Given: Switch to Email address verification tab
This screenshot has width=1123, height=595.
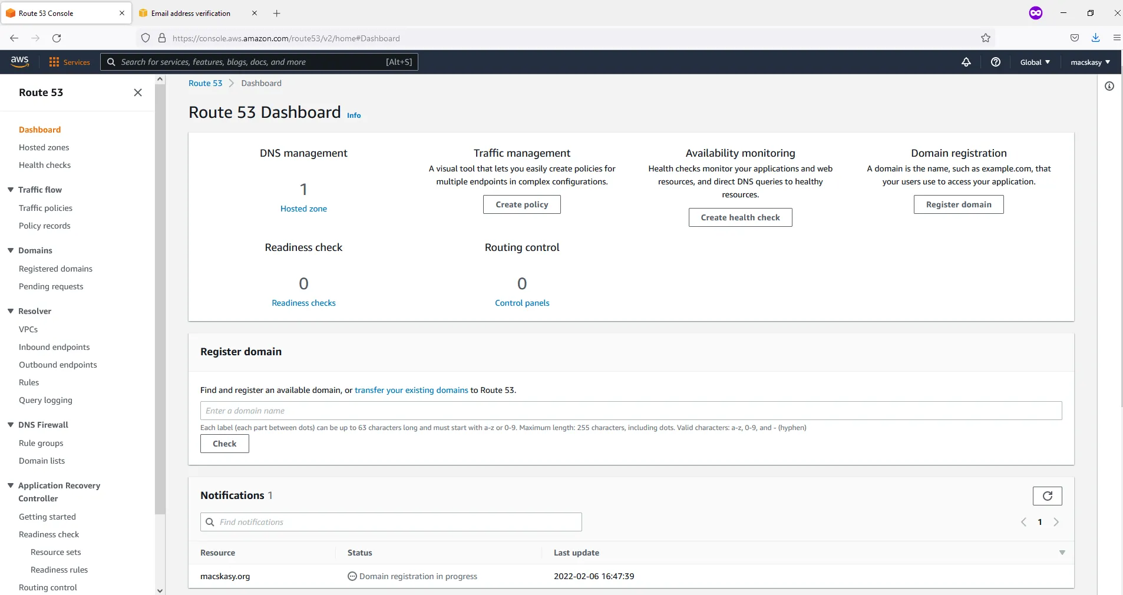Looking at the screenshot, I should [199, 13].
